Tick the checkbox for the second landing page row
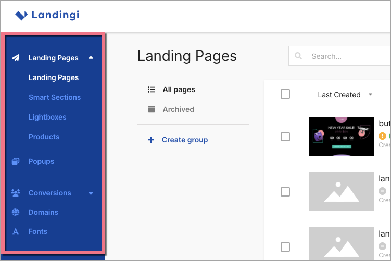 click(x=285, y=192)
